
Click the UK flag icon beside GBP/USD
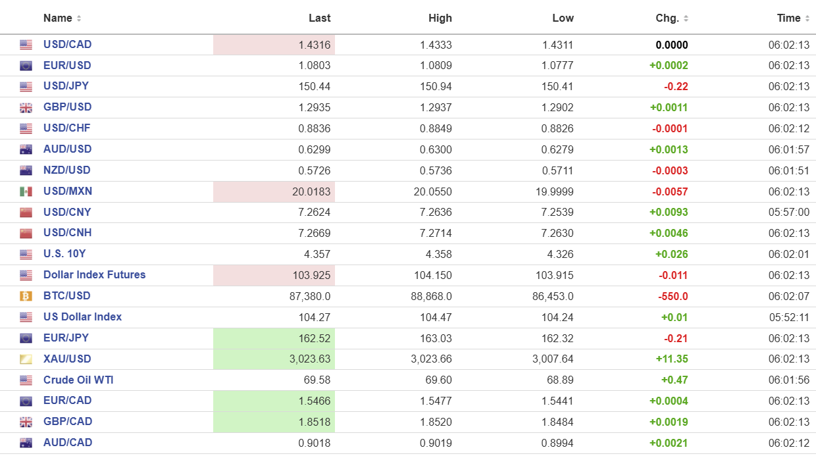click(26, 108)
